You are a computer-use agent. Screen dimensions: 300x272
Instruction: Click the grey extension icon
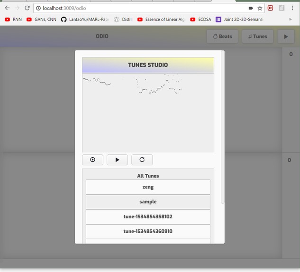pyautogui.click(x=282, y=8)
